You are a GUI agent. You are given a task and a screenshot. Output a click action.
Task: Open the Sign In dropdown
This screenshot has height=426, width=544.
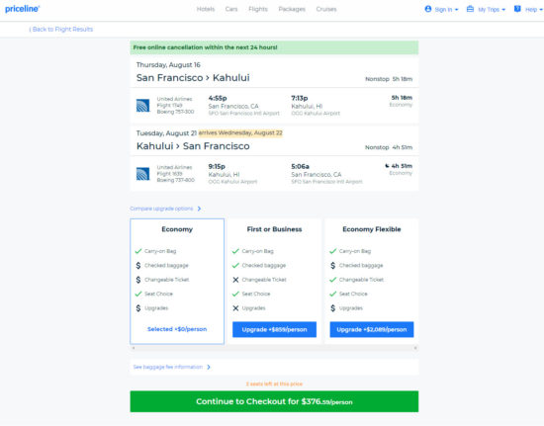coord(442,9)
